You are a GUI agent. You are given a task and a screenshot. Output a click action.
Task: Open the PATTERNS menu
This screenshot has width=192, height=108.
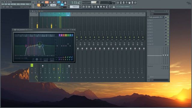pos(13,4)
